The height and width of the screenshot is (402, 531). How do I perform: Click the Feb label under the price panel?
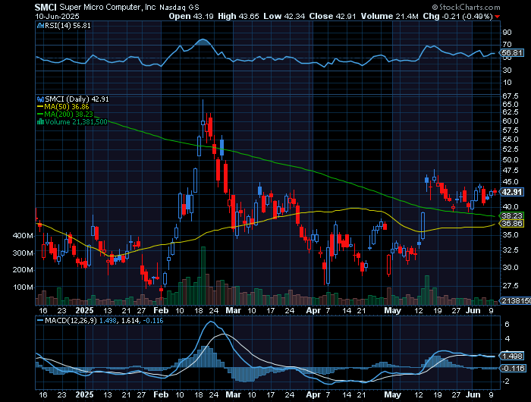(161, 310)
